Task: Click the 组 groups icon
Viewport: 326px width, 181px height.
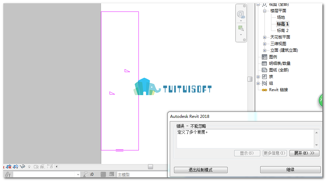Action: (x=264, y=84)
